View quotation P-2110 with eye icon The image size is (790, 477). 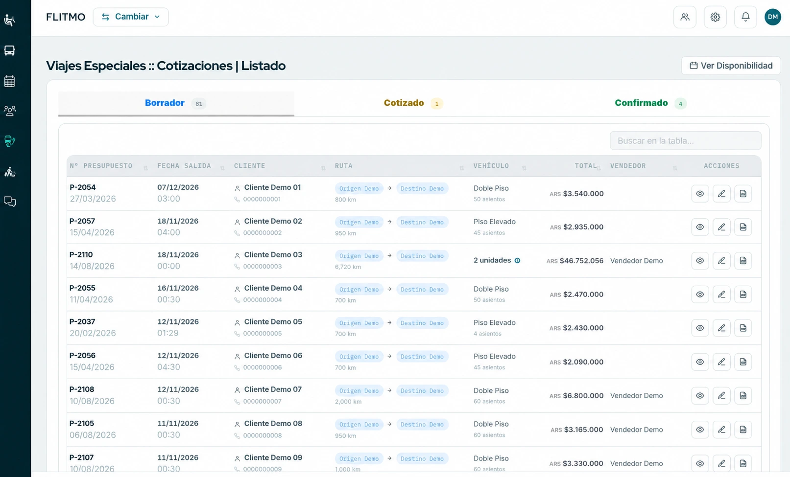coord(700,261)
